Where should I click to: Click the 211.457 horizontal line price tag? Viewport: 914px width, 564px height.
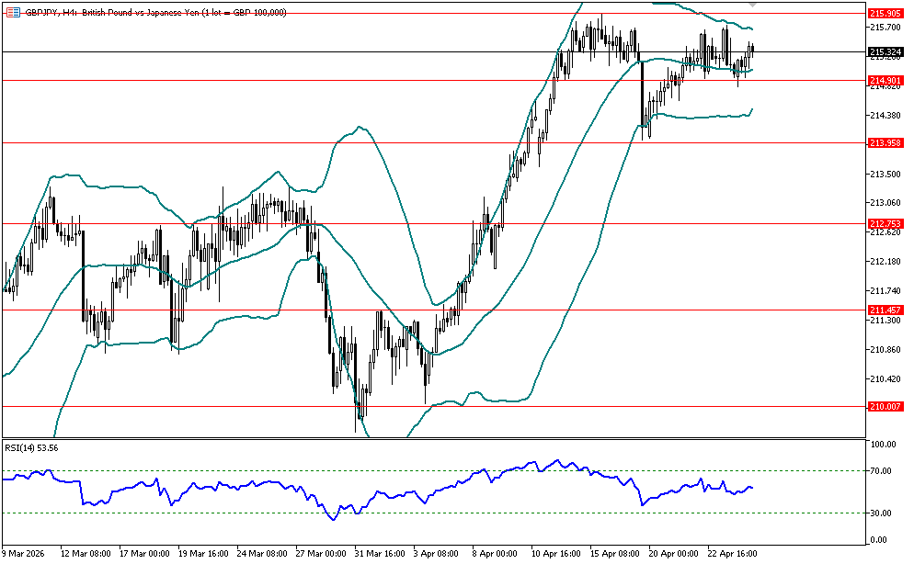click(884, 310)
